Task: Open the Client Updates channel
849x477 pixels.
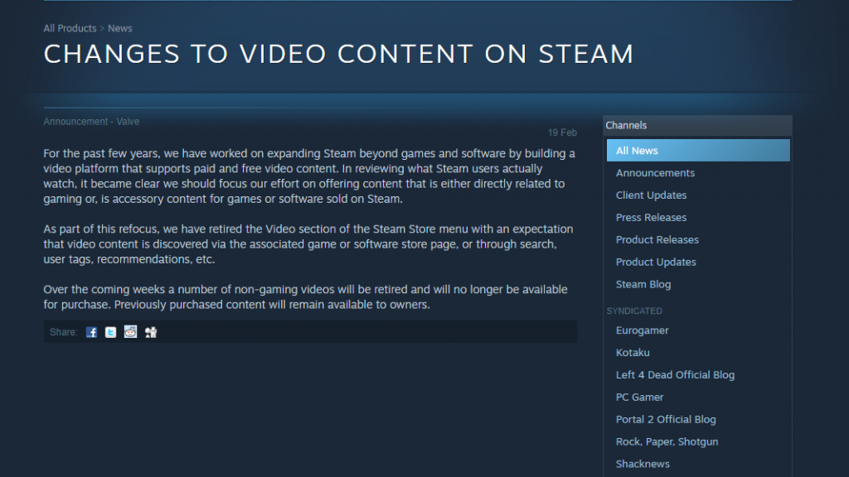Action: [x=651, y=195]
